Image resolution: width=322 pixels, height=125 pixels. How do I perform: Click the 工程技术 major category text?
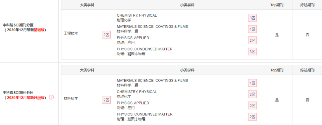(71, 34)
